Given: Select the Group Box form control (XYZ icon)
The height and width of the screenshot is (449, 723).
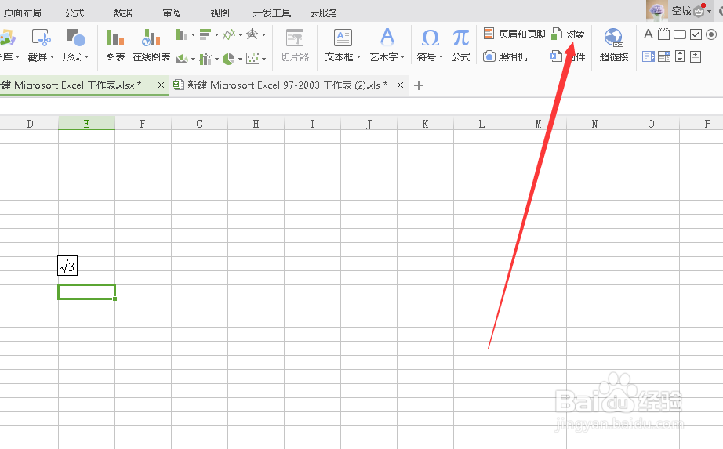Looking at the screenshot, I should (664, 34).
